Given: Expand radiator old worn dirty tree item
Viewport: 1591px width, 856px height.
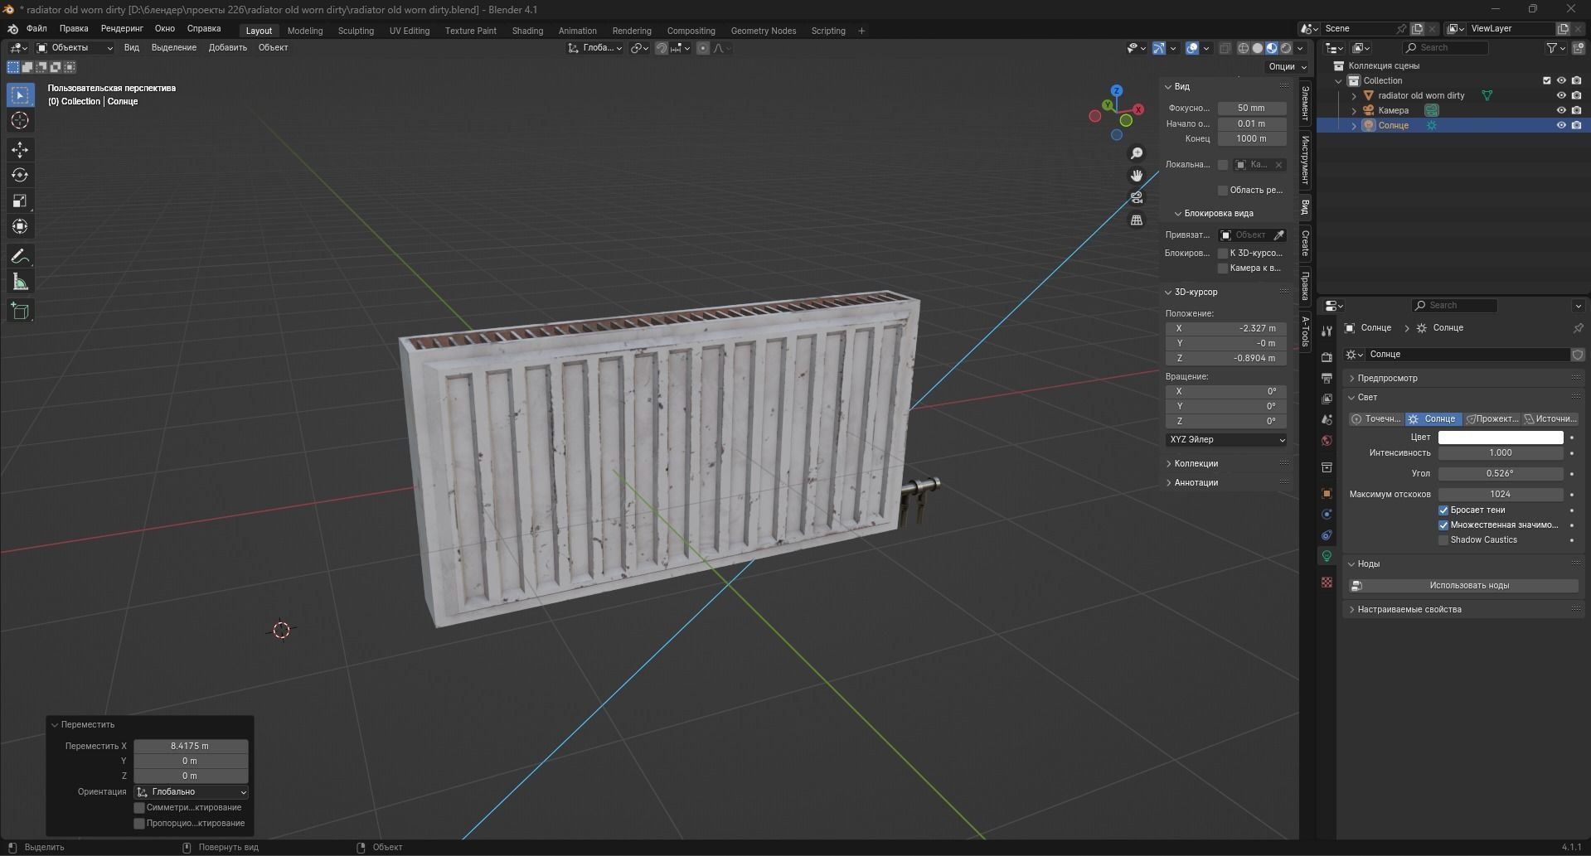Looking at the screenshot, I should click(1355, 96).
